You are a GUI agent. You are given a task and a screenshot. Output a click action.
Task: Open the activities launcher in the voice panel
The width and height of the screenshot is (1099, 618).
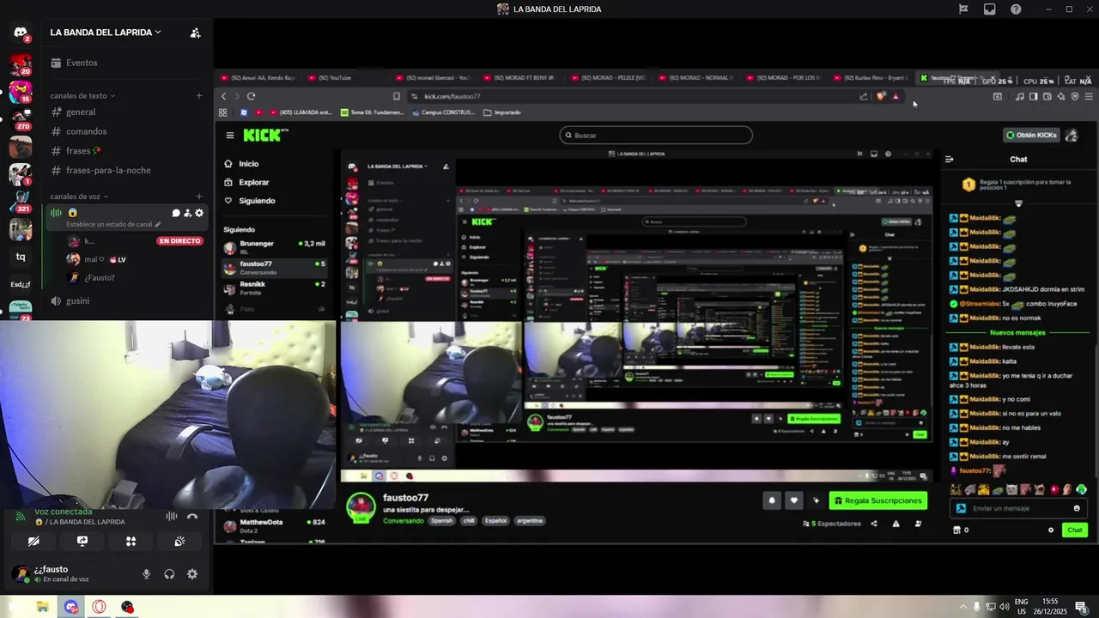click(x=131, y=542)
